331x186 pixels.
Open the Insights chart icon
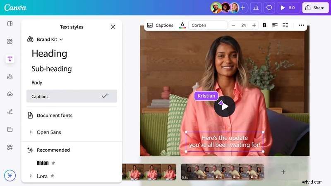256,8
